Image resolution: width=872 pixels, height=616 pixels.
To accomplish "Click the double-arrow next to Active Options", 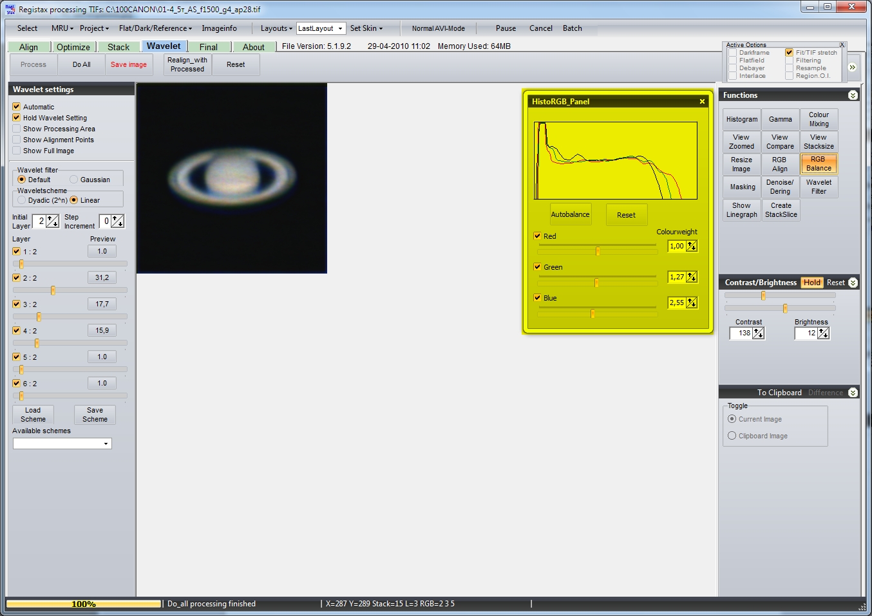I will tap(852, 67).
